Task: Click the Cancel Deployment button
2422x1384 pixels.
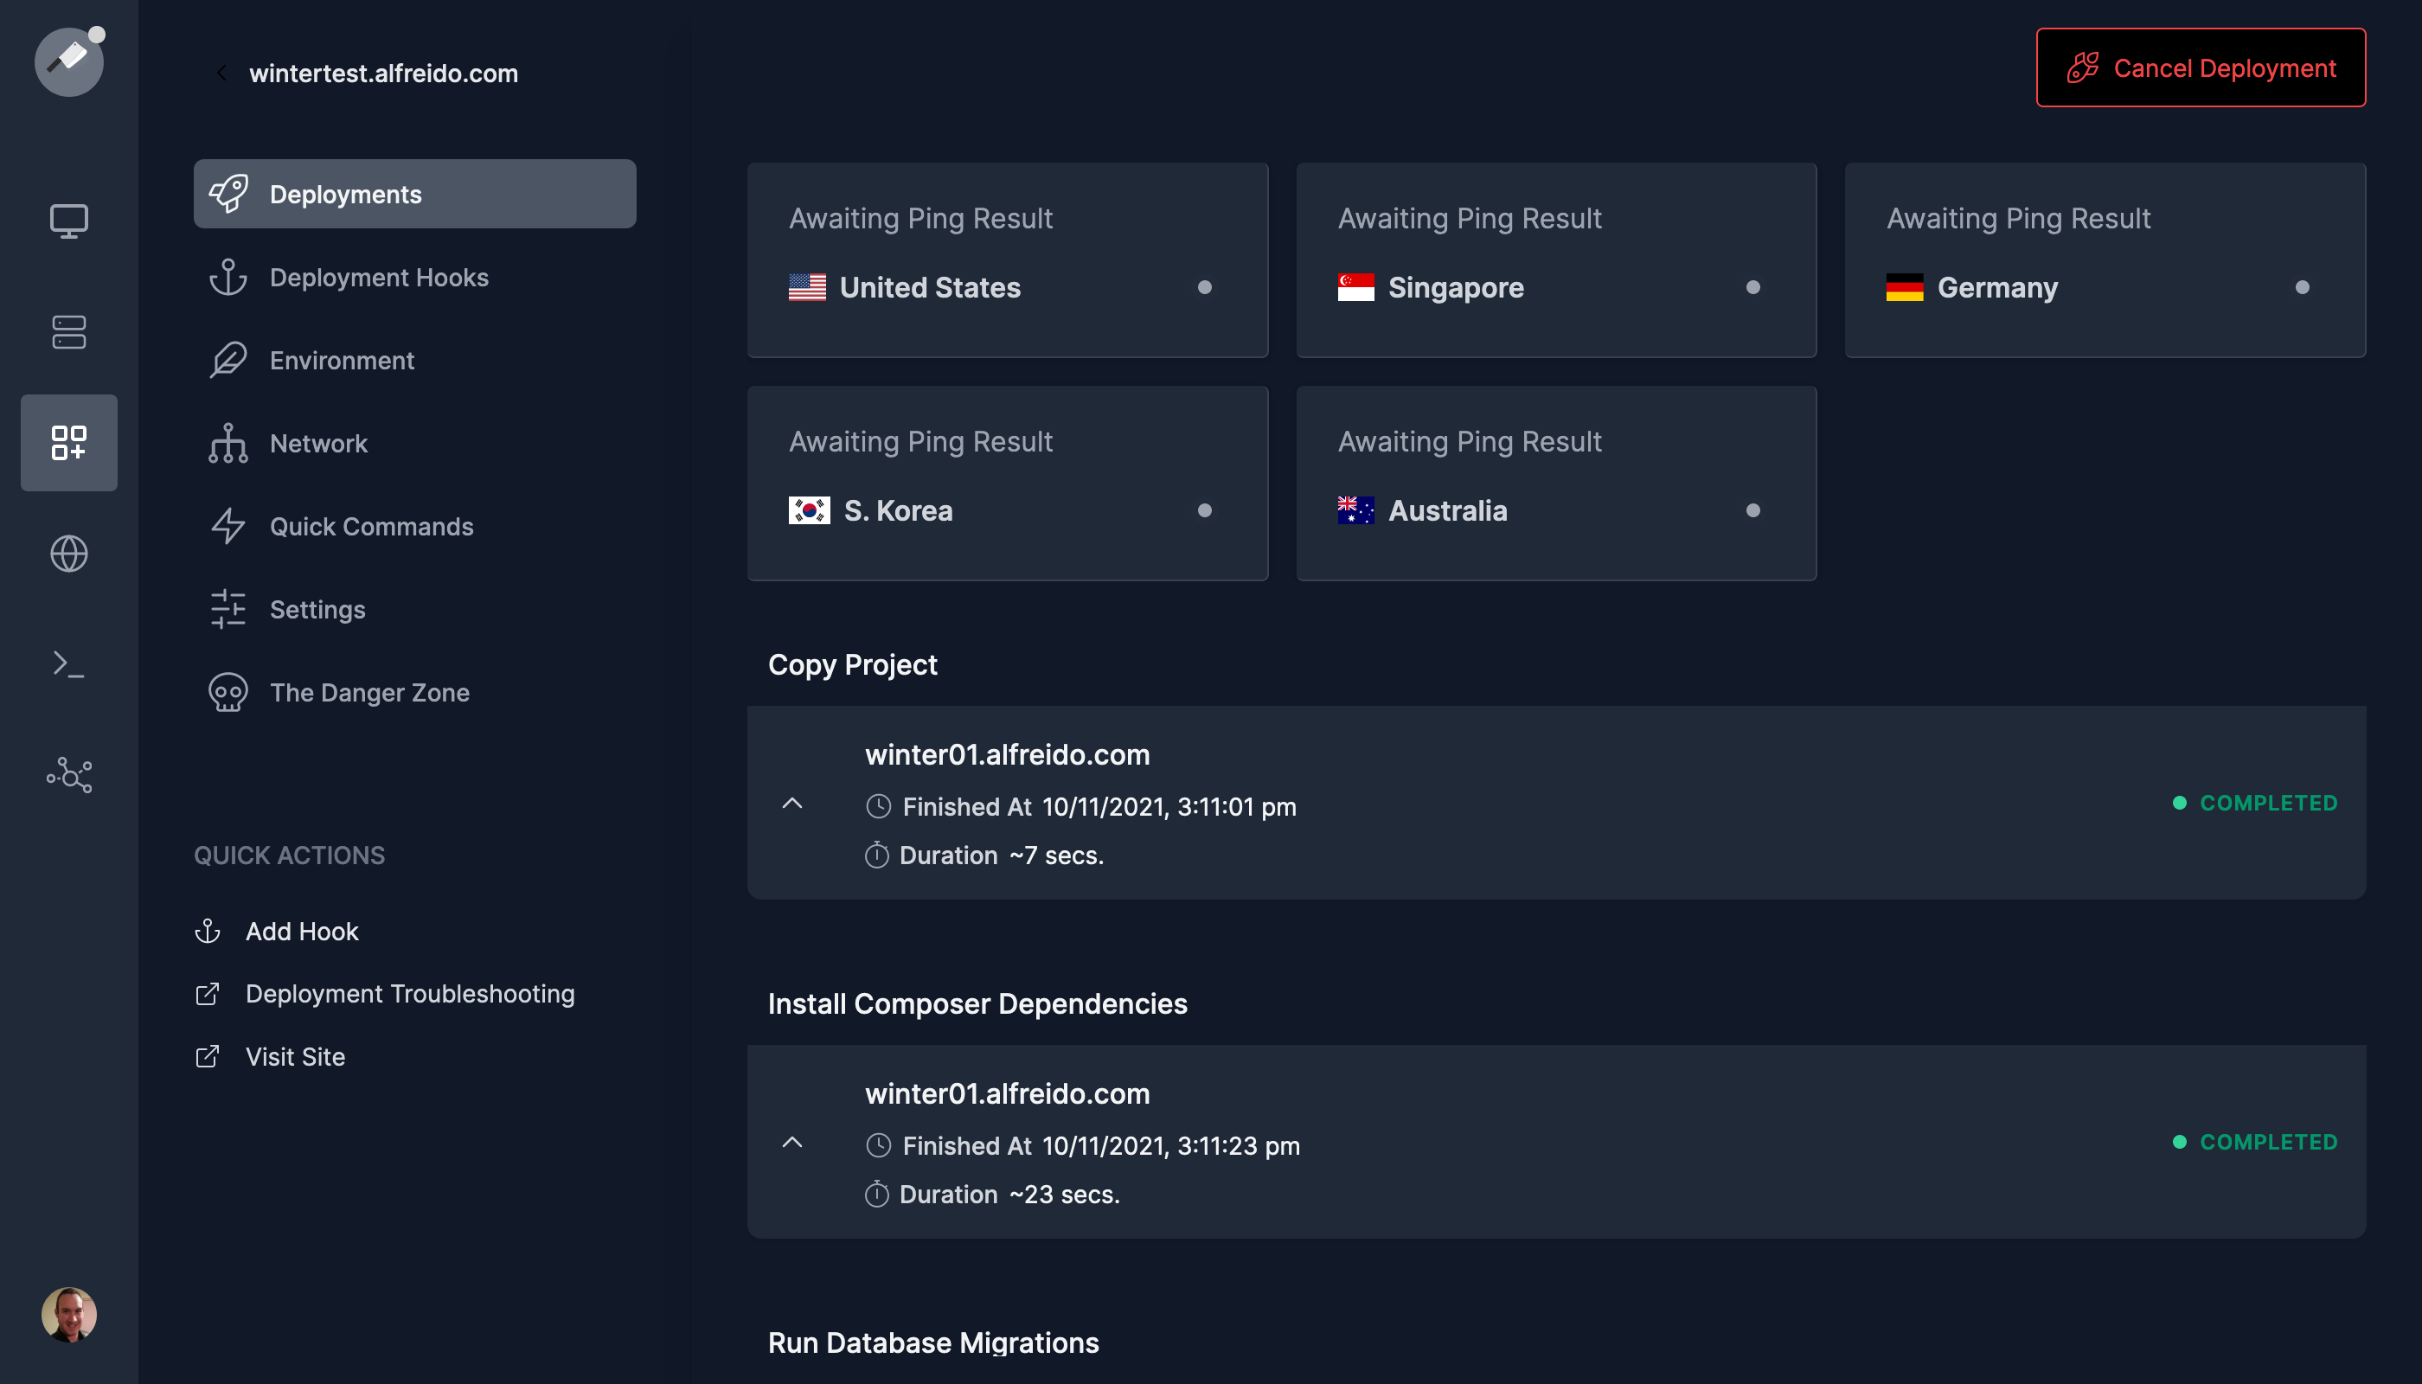Action: click(x=2200, y=67)
